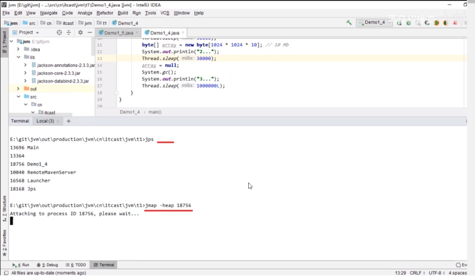Click line number 13 in the gutter
This screenshot has width=475, height=276.
(x=100, y=58)
